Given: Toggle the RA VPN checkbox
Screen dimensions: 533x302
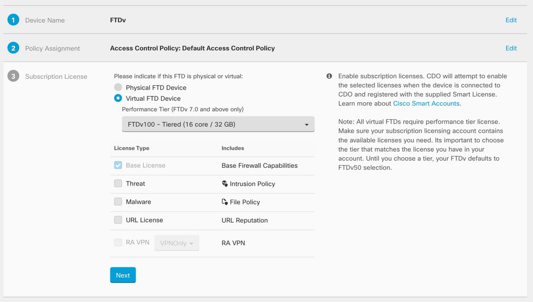Looking at the screenshot, I should 118,242.
